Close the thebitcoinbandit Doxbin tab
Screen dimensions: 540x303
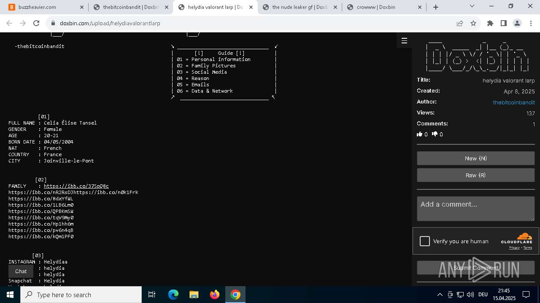166,7
